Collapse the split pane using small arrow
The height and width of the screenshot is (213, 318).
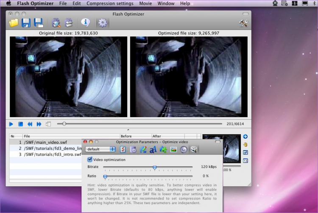[x=128, y=130]
